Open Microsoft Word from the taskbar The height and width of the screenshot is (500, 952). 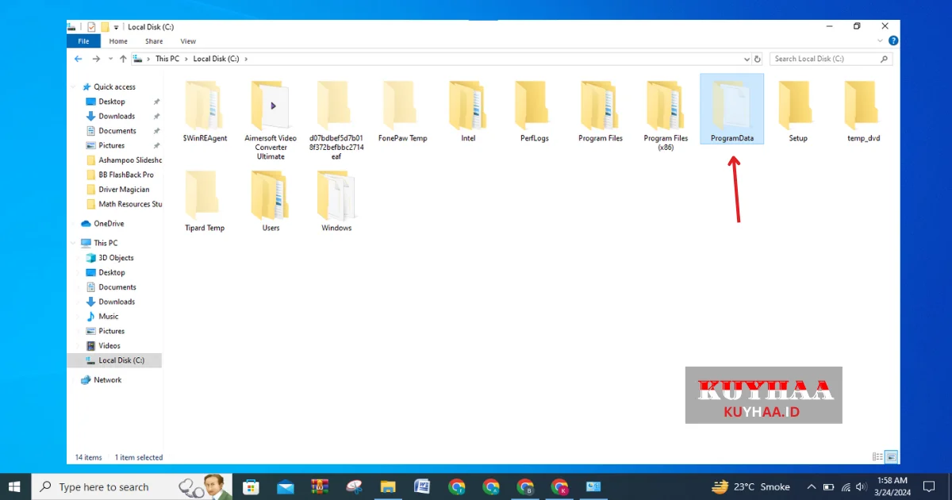click(422, 487)
